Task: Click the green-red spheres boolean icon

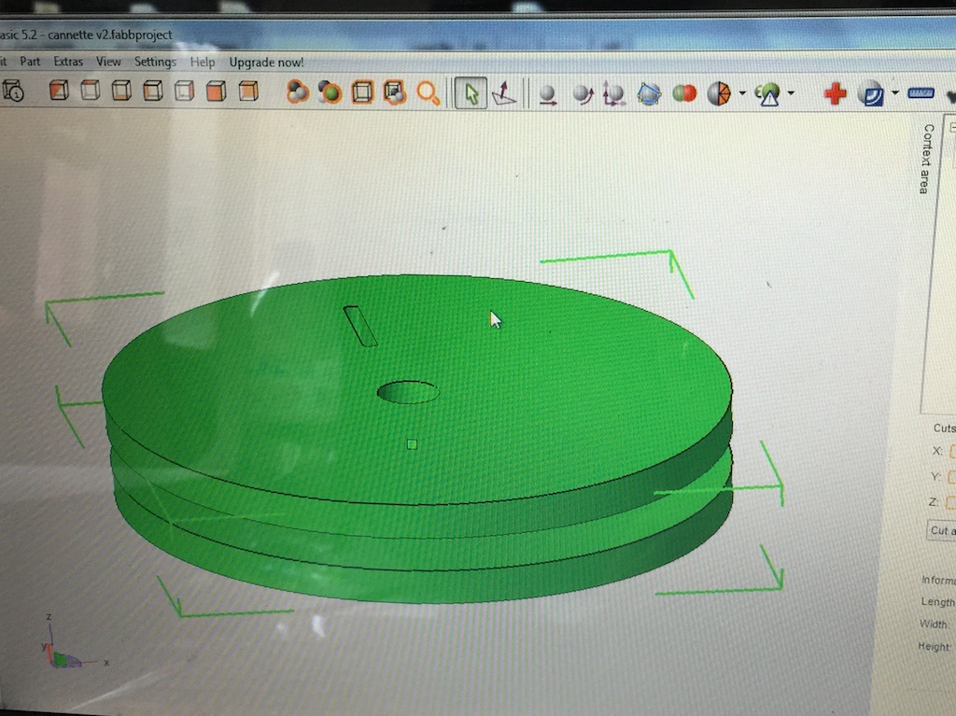Action: tap(684, 94)
